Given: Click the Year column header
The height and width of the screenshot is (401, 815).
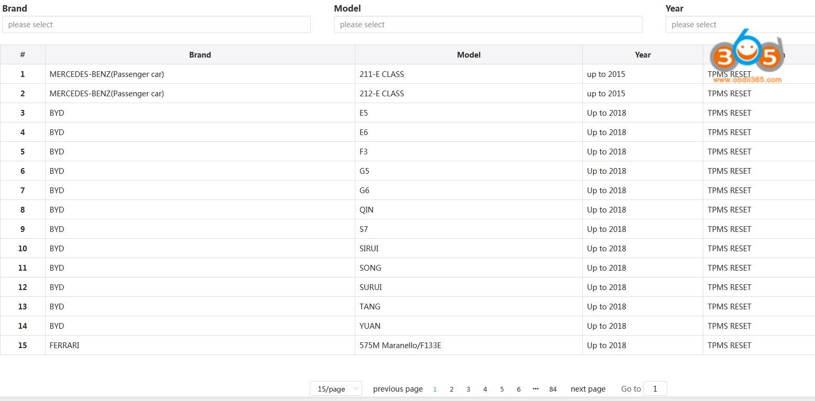Looking at the screenshot, I should click(643, 55).
